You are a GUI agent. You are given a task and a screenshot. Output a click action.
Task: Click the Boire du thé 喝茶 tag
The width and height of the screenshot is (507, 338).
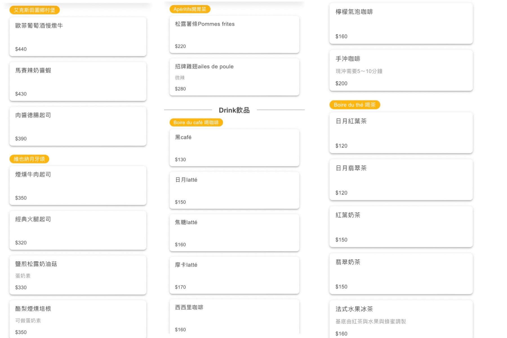(355, 105)
